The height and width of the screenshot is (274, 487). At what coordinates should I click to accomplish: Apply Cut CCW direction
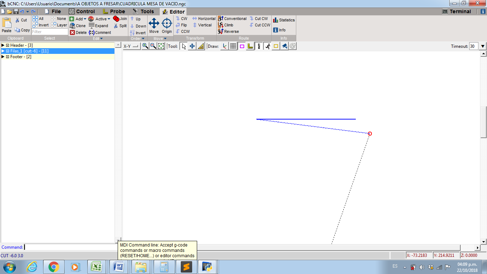point(260,25)
